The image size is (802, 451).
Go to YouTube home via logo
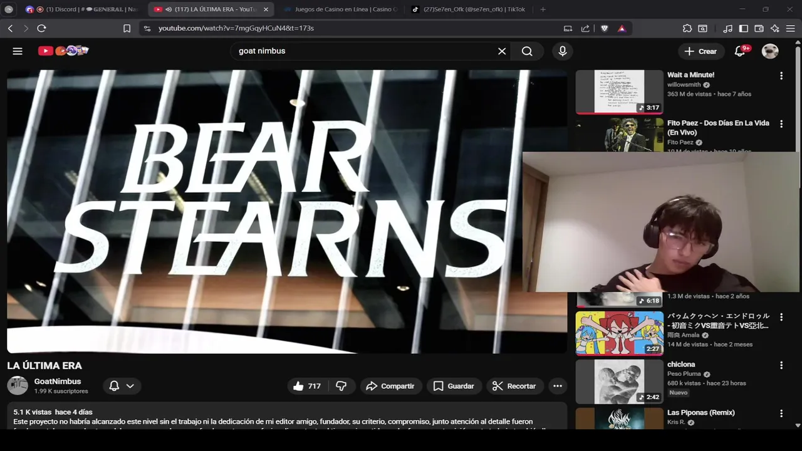(x=63, y=51)
